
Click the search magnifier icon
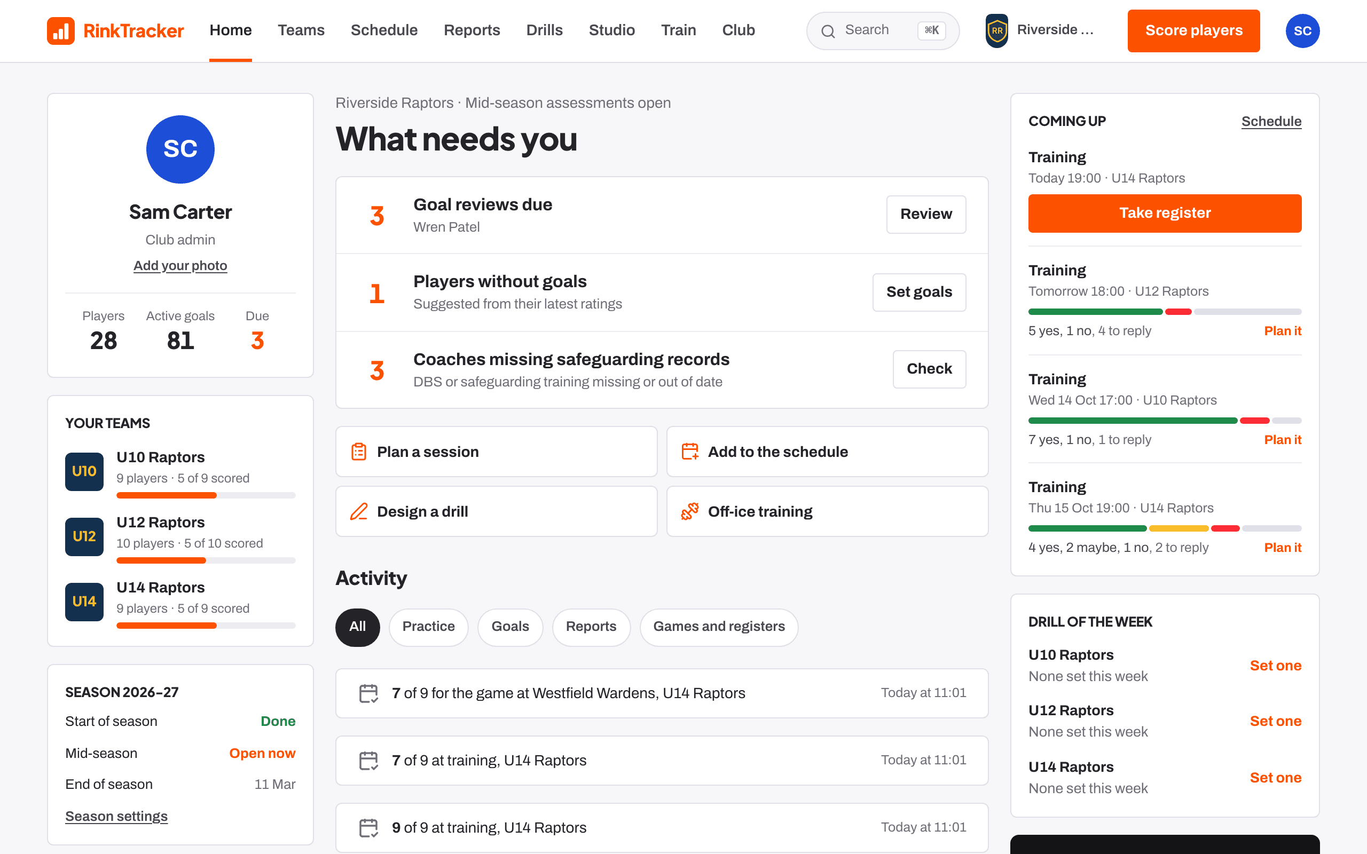(828, 31)
